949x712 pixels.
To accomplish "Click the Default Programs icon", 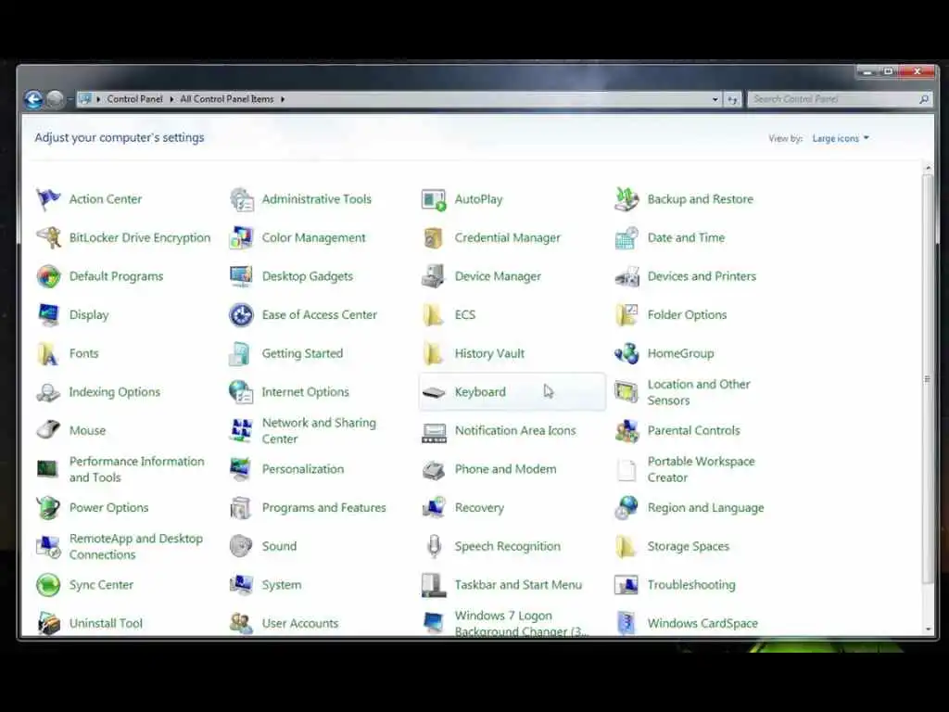I will pos(48,276).
